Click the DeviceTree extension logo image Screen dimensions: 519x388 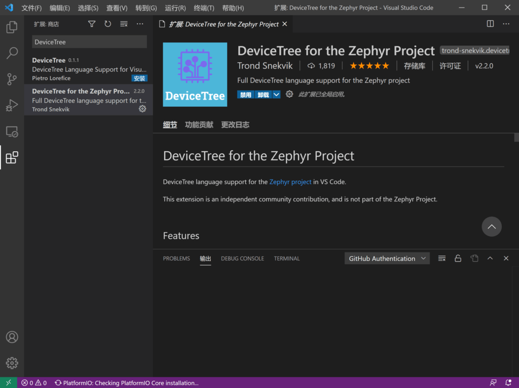195,74
